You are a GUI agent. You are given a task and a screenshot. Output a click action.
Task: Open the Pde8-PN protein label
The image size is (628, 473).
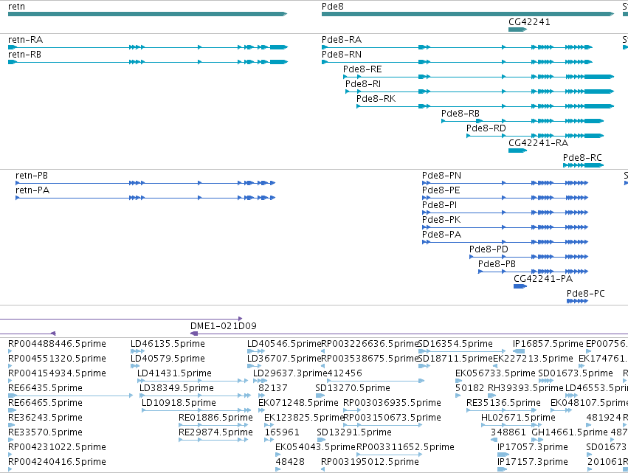point(441,176)
